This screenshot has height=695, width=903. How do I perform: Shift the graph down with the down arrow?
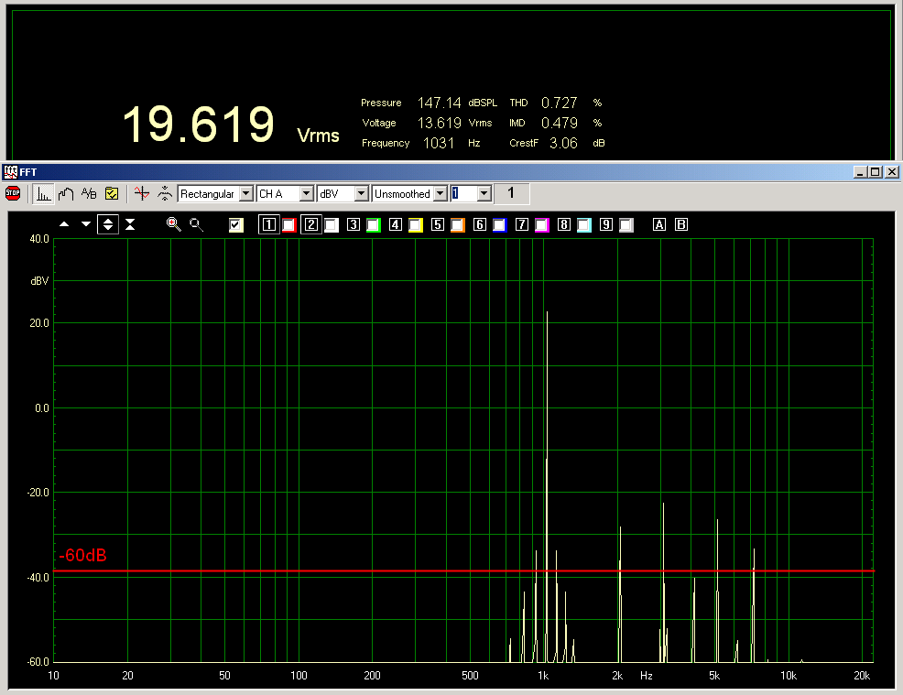point(86,224)
